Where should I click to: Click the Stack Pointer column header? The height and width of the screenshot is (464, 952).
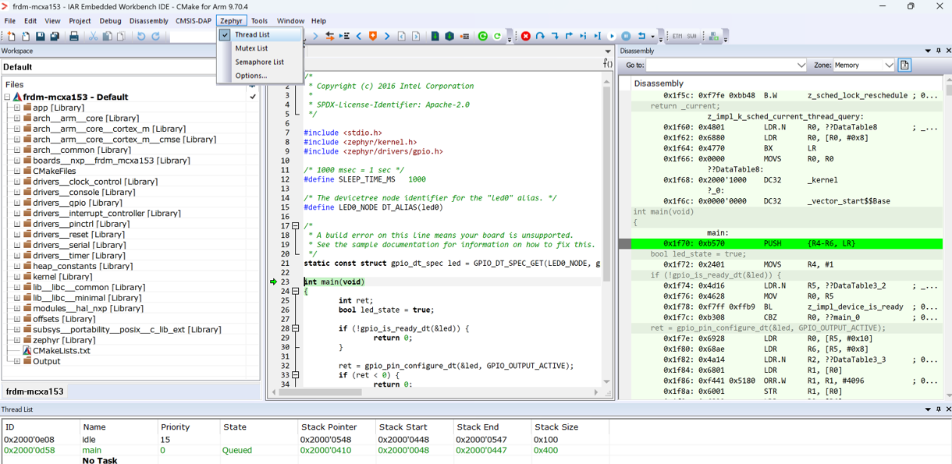click(x=336, y=427)
